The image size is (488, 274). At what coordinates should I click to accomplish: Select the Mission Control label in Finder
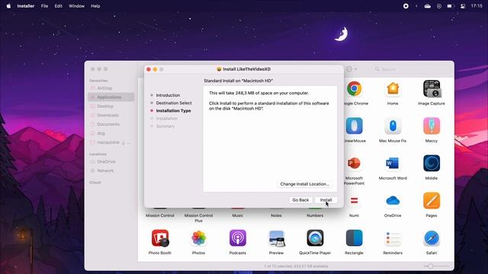(x=160, y=215)
